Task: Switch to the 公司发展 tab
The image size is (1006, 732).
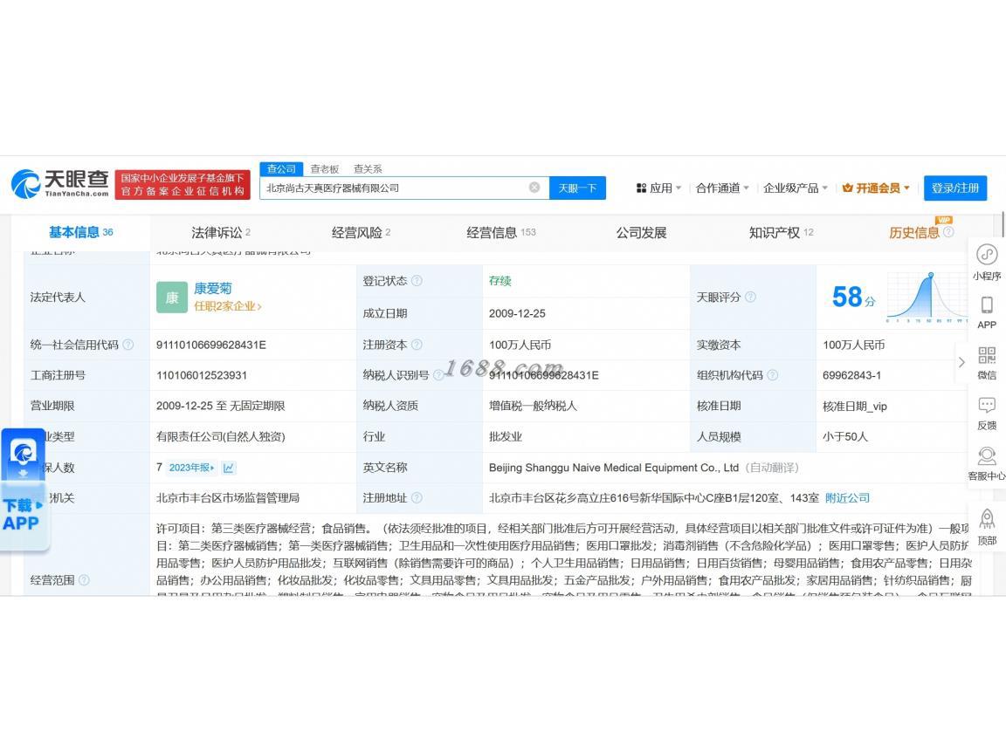Action: (642, 232)
